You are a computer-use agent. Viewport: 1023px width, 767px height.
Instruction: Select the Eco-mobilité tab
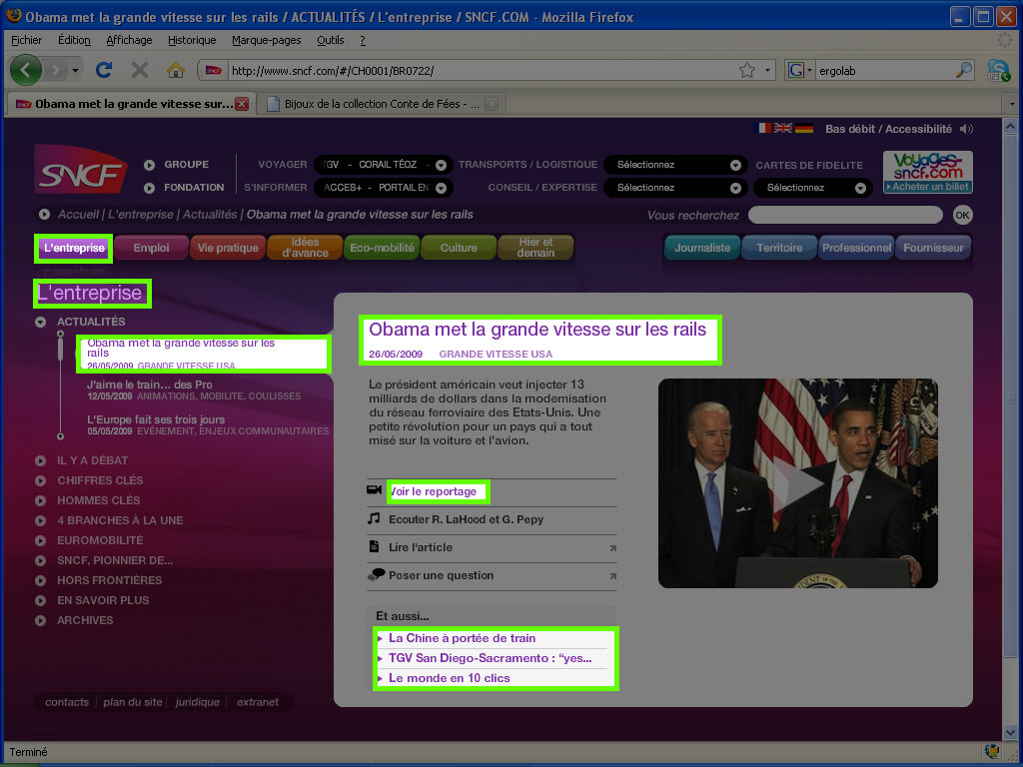pyautogui.click(x=382, y=248)
